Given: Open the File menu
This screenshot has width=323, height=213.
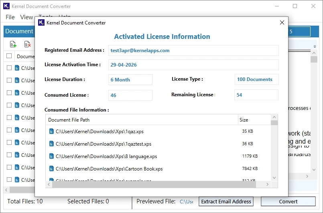Looking at the screenshot, I should click(x=10, y=17).
